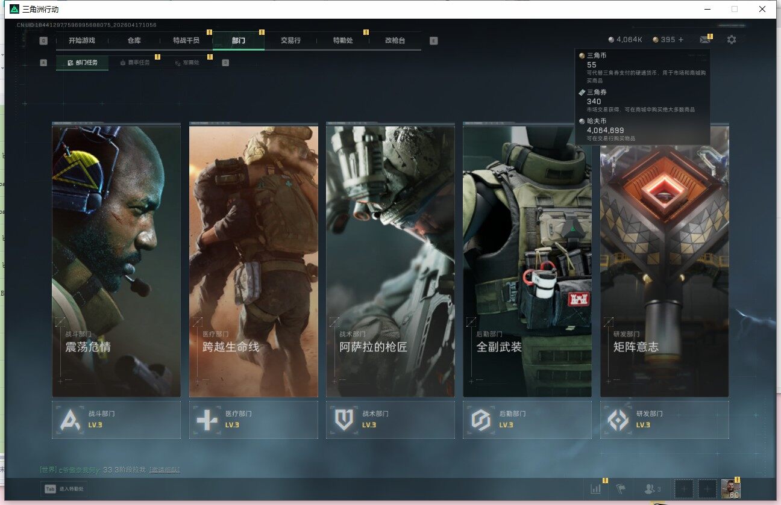Screen dimensions: 781x505
Task: Click the 后勤部门 hexagon emblem icon
Action: [481, 420]
